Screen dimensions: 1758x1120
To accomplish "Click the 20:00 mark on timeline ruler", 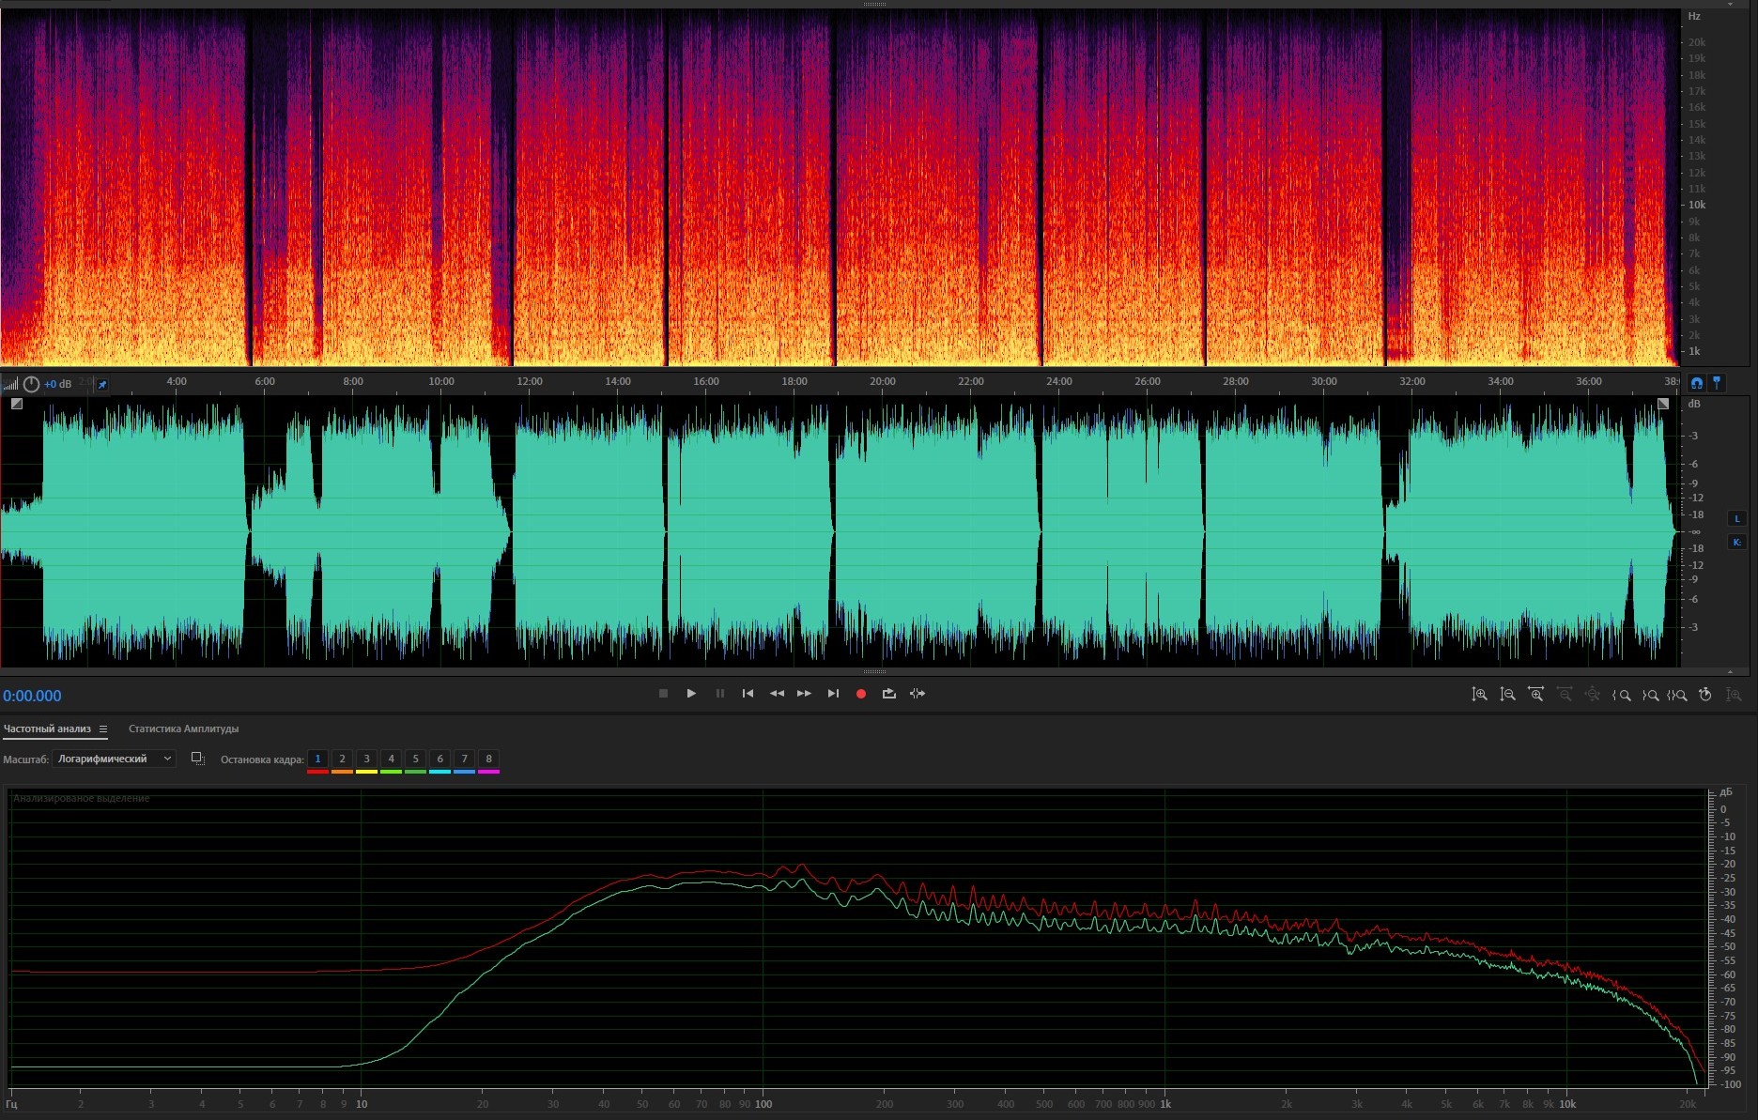I will pos(882,382).
